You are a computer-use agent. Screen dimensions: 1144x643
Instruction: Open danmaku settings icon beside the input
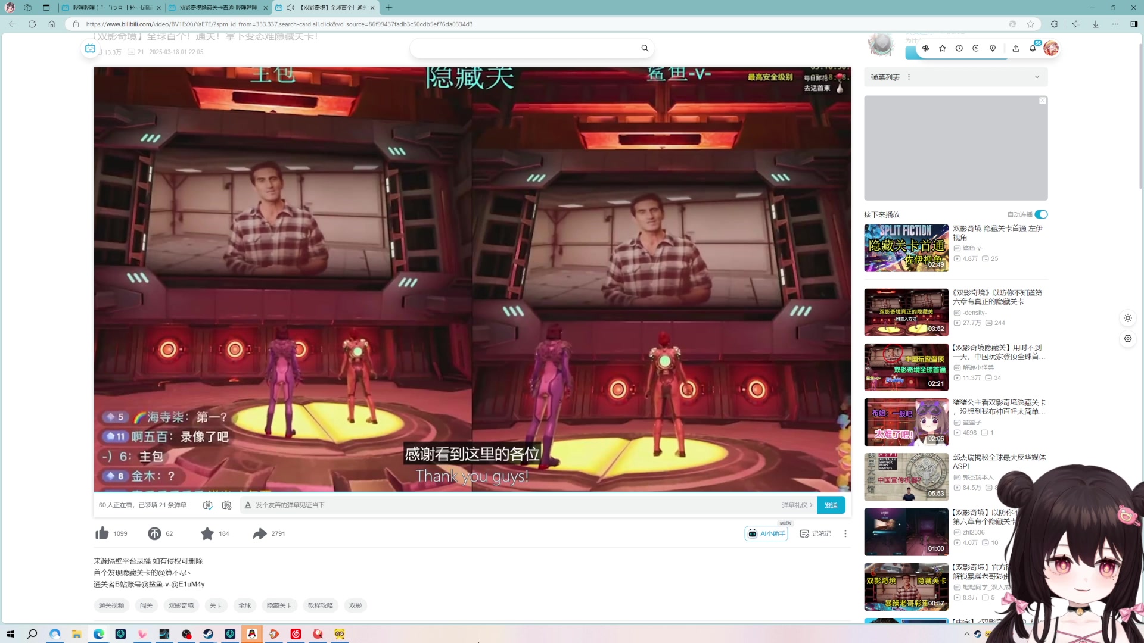[226, 505]
